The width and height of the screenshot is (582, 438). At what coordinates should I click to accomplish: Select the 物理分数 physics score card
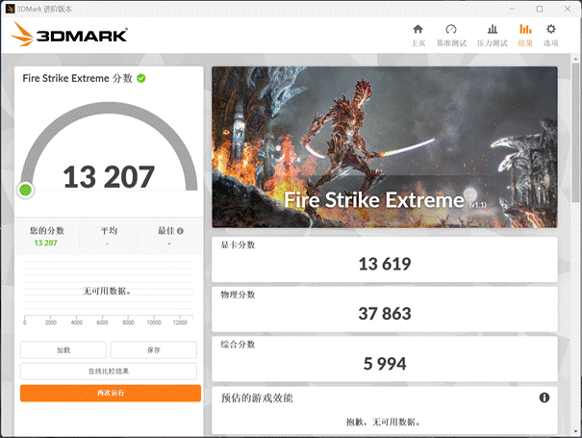[x=384, y=308]
